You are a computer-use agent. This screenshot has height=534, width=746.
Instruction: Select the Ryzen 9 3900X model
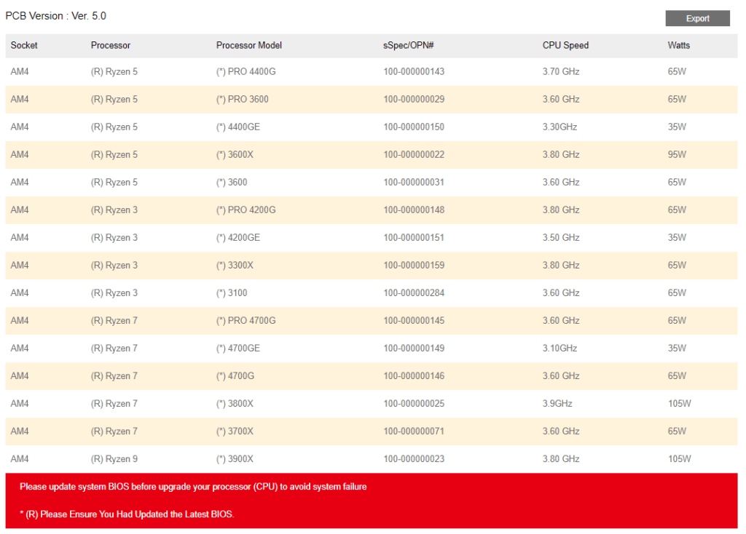[x=235, y=459]
